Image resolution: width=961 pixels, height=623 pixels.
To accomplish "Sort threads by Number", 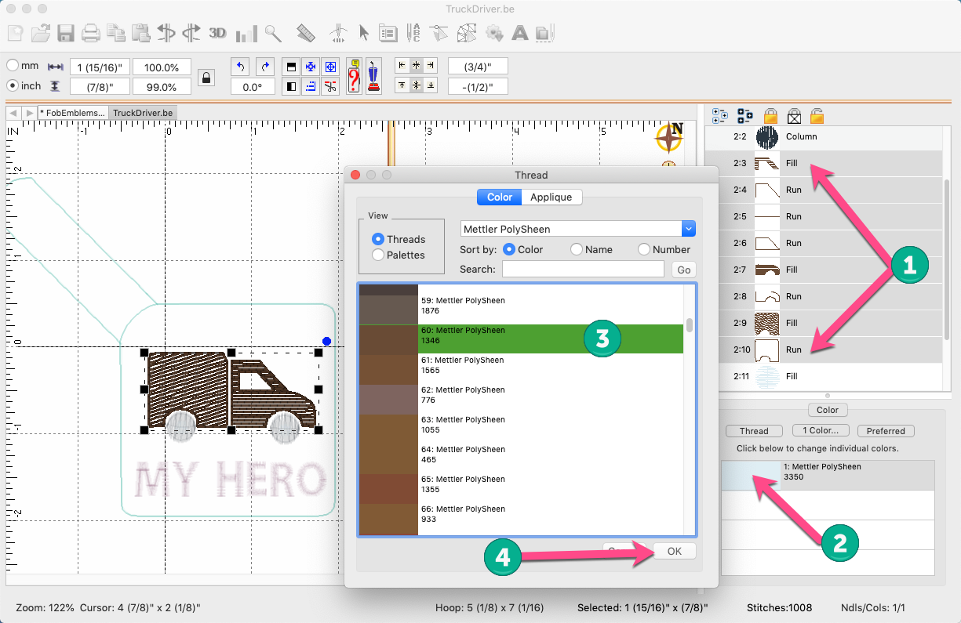I will pos(644,249).
